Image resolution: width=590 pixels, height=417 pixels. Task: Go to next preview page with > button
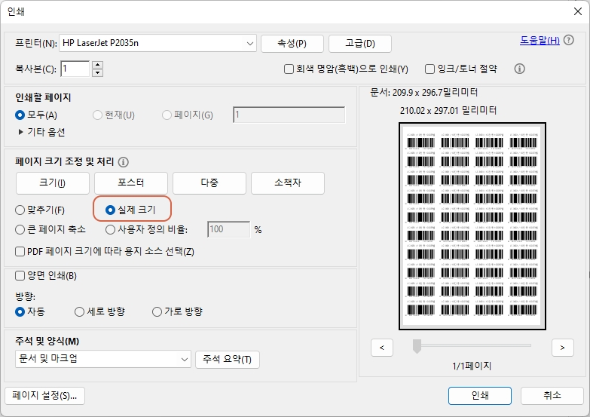coord(563,348)
